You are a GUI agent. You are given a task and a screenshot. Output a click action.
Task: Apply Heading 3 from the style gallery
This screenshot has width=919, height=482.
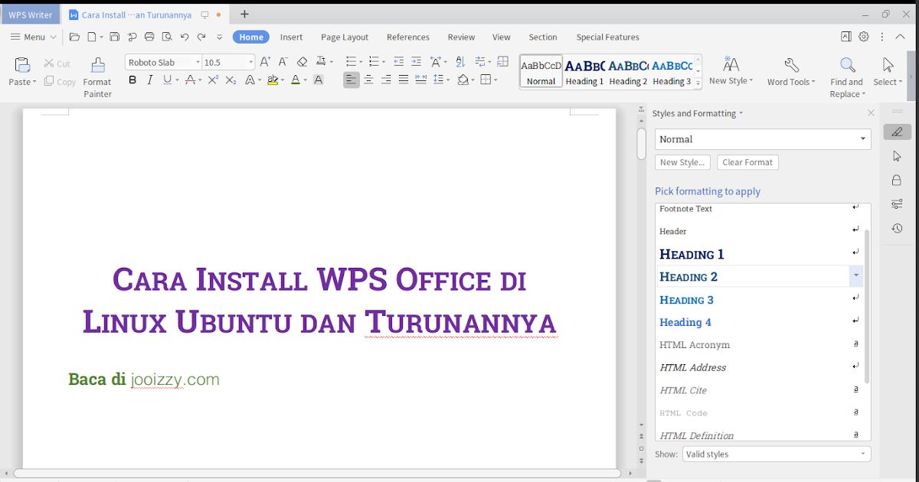tap(672, 72)
